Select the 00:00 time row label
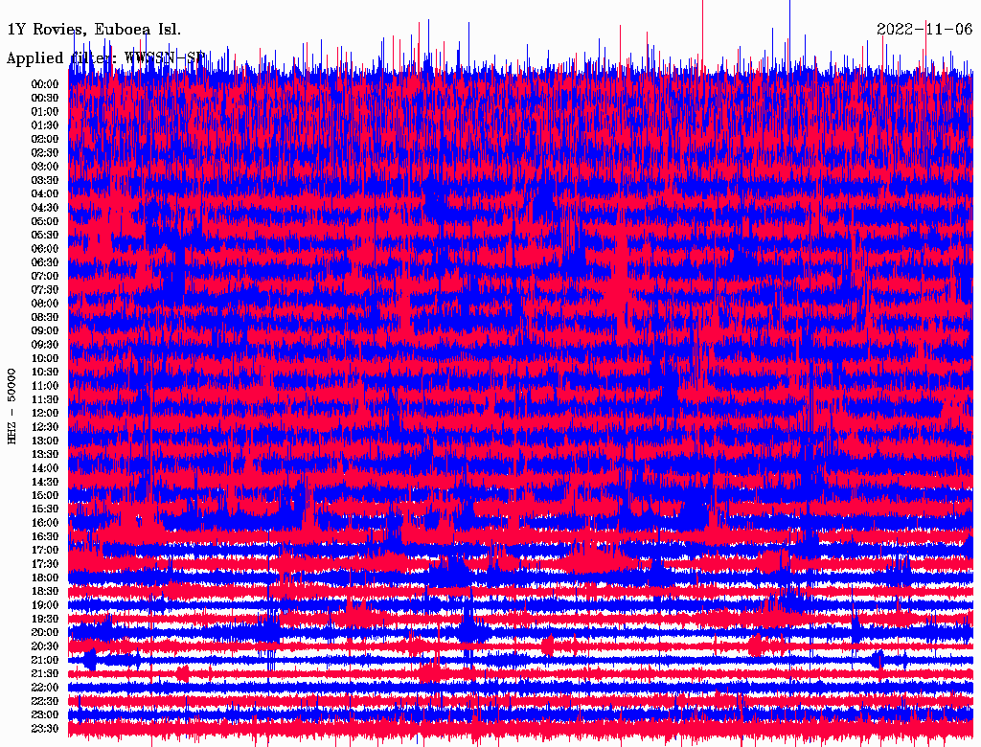 point(45,83)
